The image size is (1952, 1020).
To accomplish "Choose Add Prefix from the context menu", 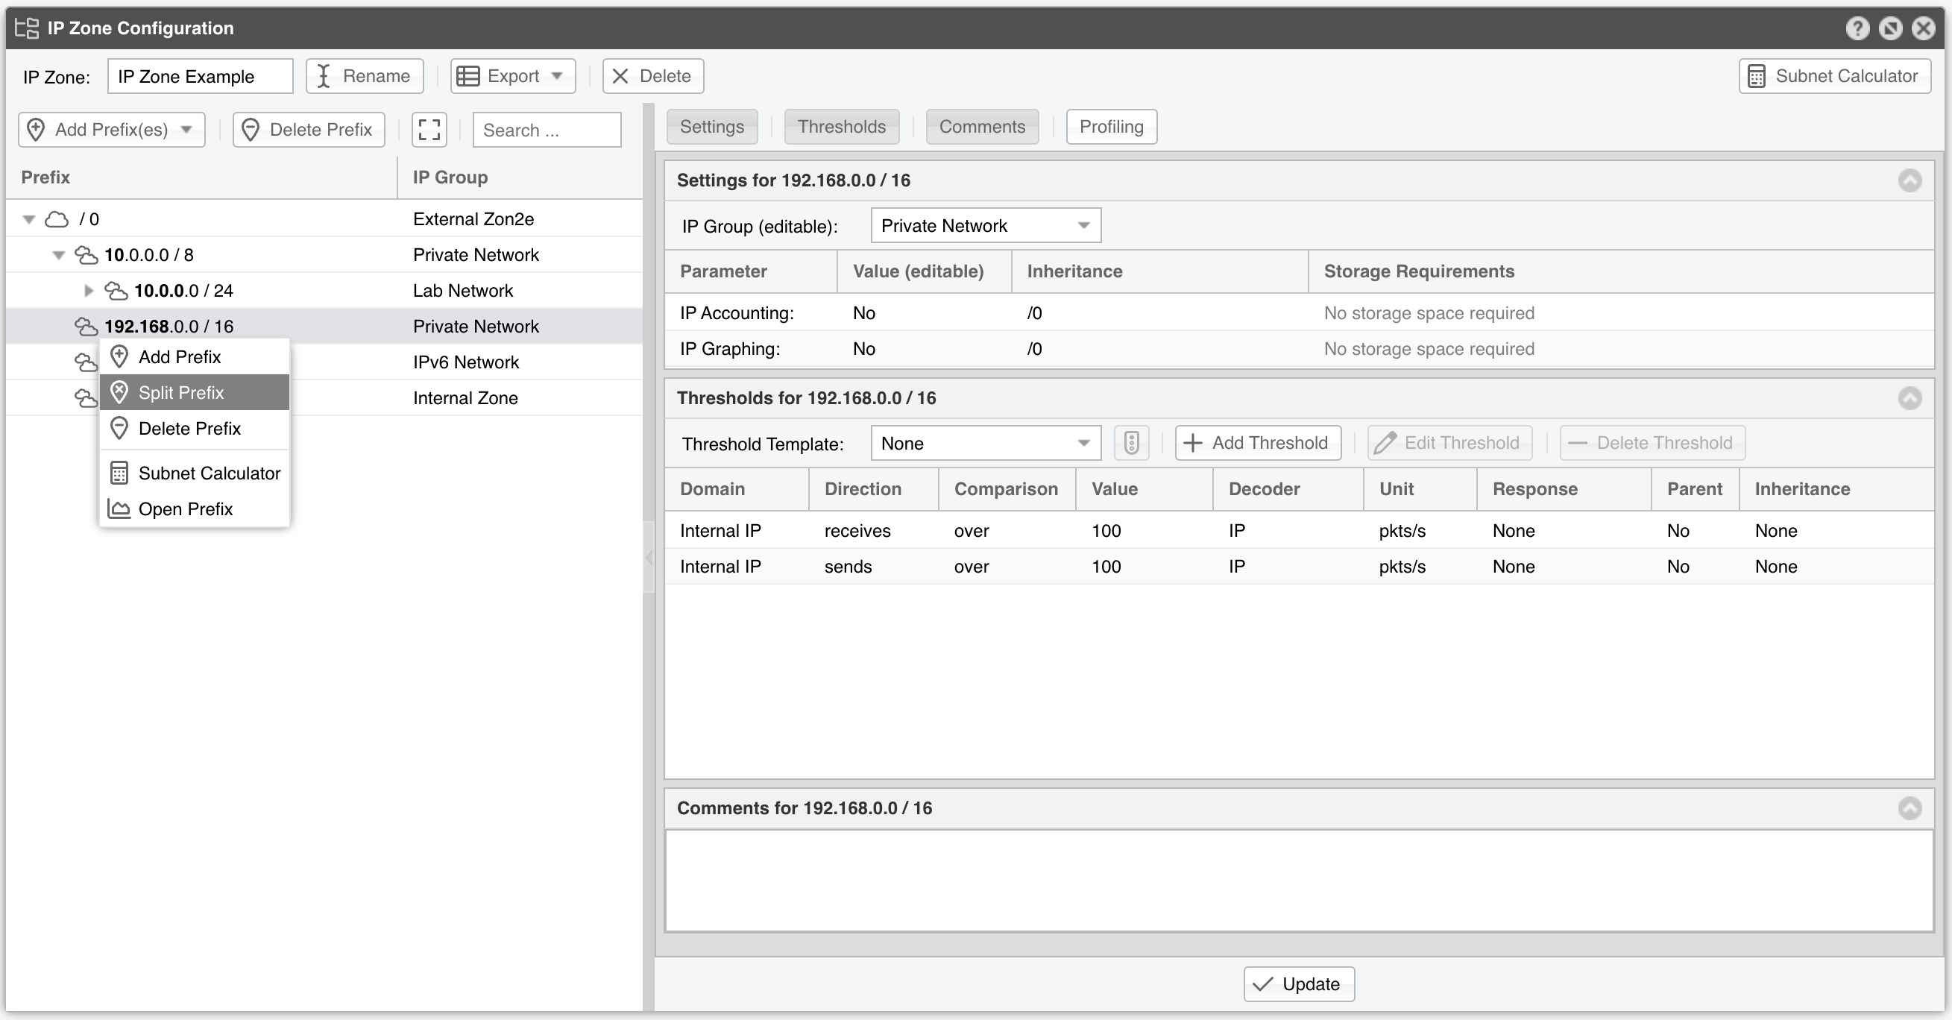I will coord(195,357).
